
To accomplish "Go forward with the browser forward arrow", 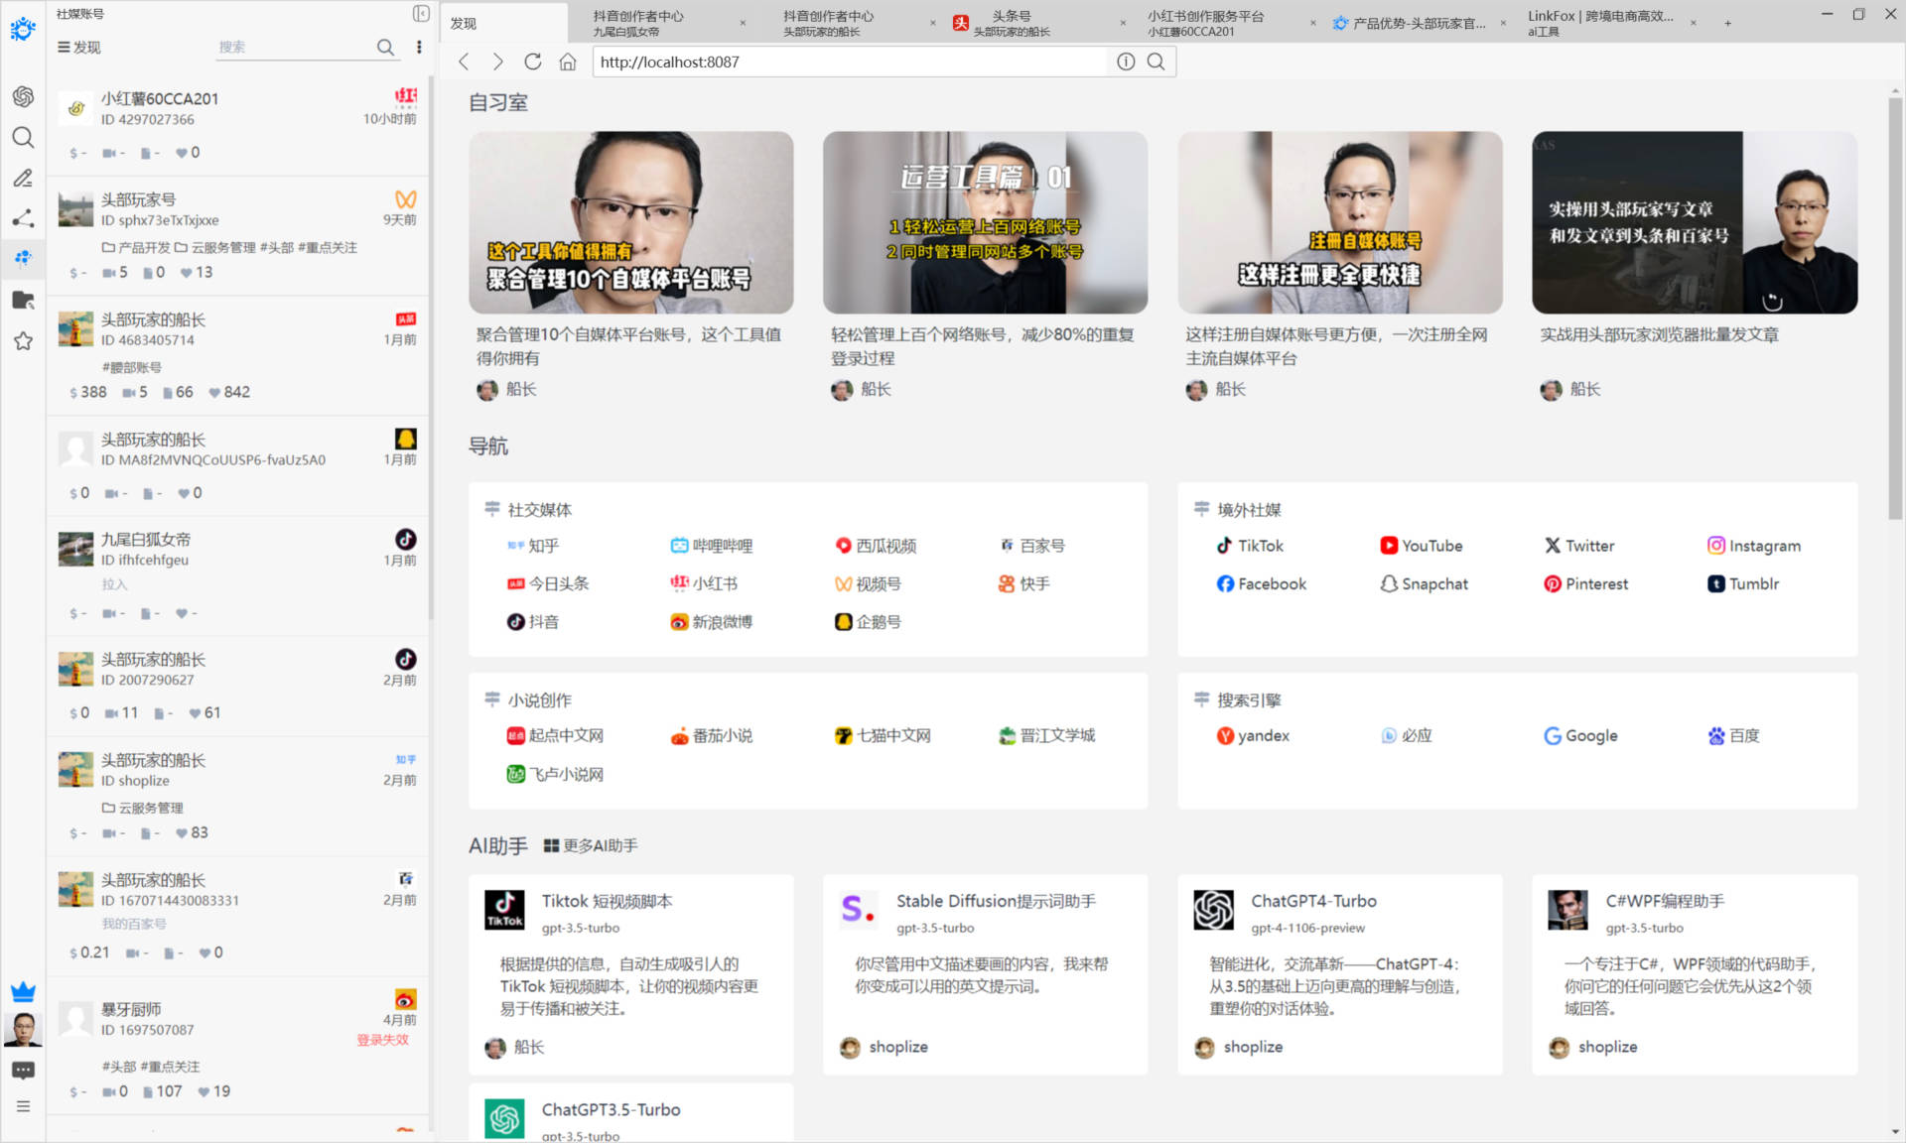I will (x=497, y=62).
